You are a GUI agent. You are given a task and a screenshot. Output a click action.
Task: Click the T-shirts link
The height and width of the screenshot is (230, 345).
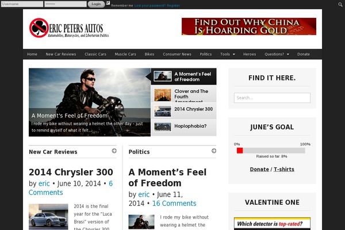pyautogui.click(x=284, y=169)
